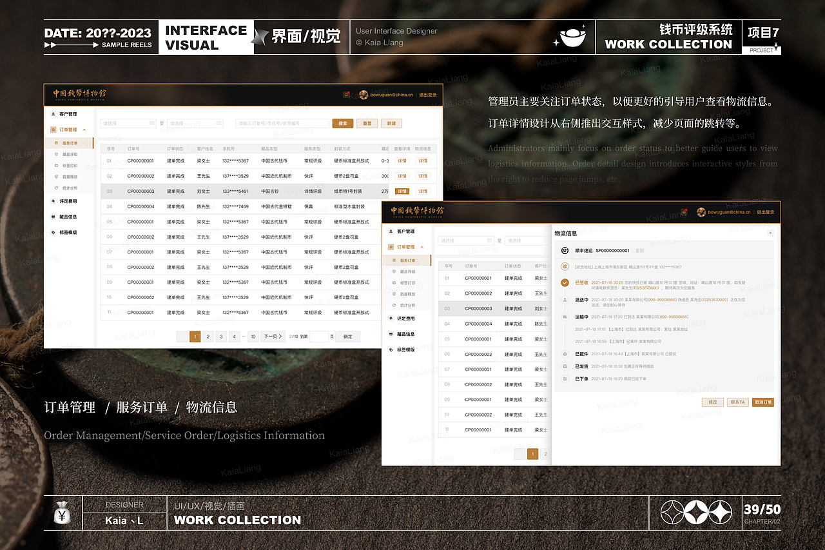Open start date picker in left window filter bar
The image size is (825, 550).
tap(128, 123)
